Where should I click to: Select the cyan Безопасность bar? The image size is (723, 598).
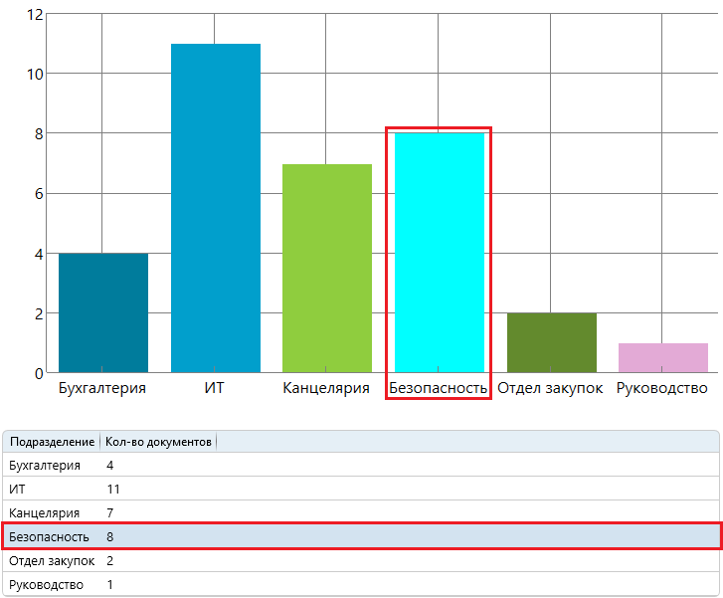439,253
